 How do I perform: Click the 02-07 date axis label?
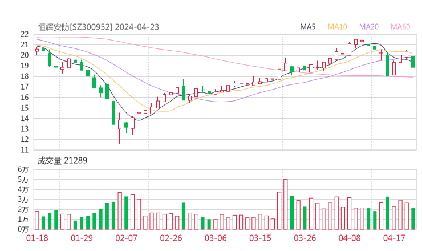pos(126,238)
